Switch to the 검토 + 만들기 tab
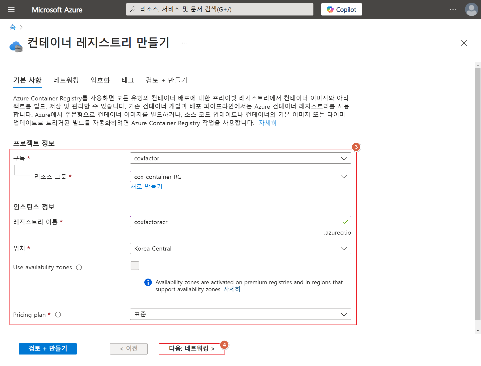Image resolution: width=481 pixels, height=366 pixels. tap(166, 80)
